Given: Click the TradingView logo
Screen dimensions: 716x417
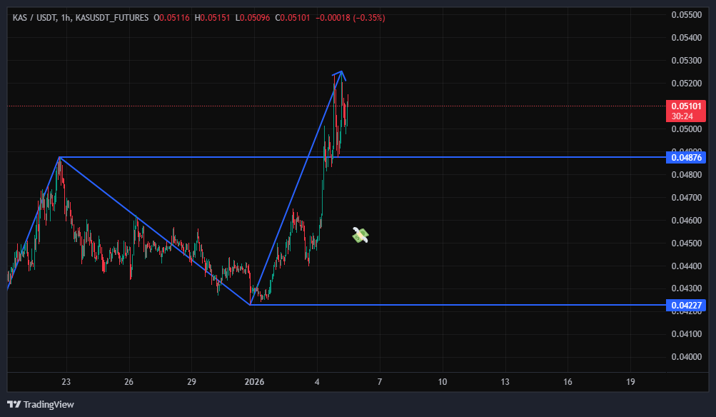Looking at the screenshot, I should pyautogui.click(x=41, y=405).
